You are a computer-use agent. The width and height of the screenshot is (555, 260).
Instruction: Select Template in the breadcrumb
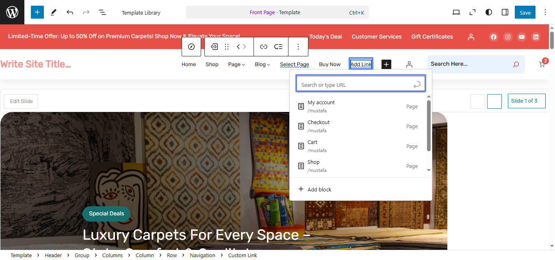(21, 256)
